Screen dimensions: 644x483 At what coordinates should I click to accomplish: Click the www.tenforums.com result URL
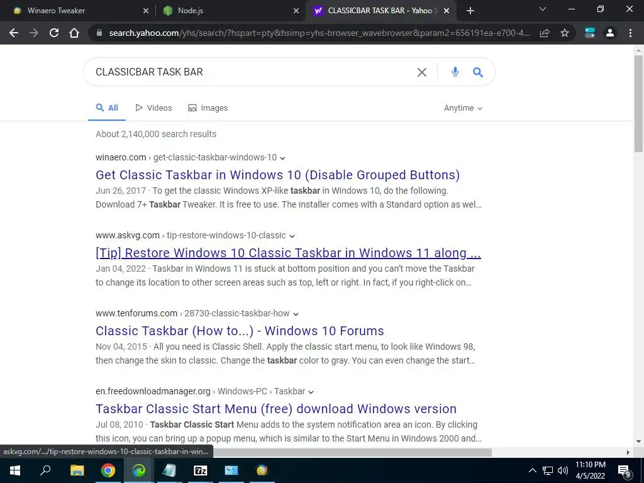(192, 314)
